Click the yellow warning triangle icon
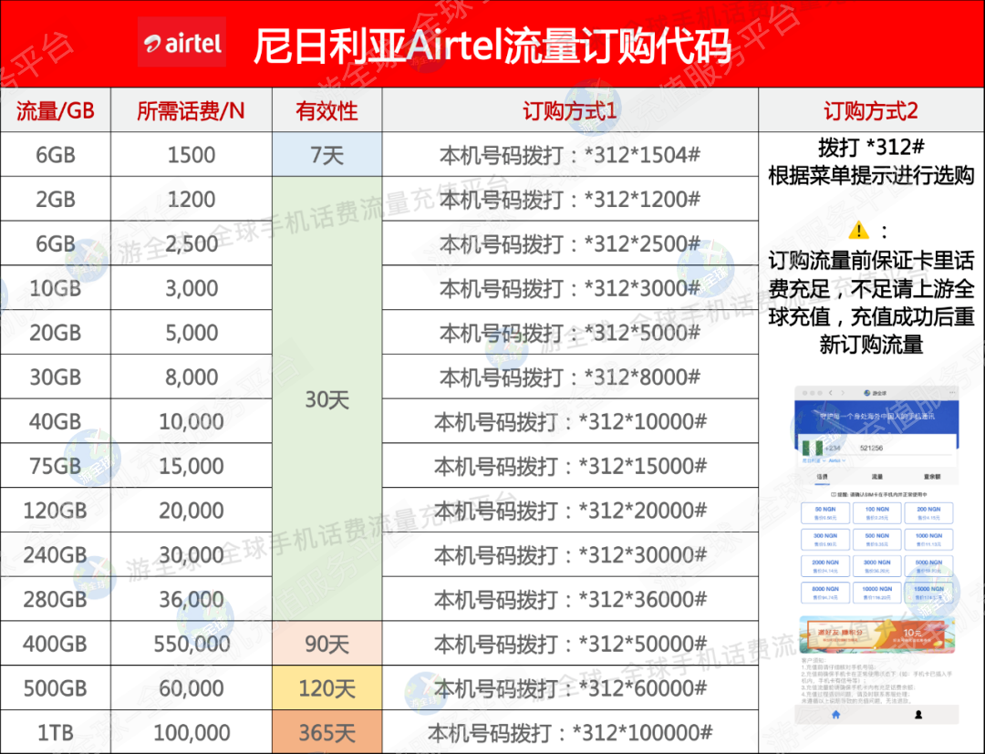Image resolution: width=985 pixels, height=754 pixels. [x=858, y=230]
